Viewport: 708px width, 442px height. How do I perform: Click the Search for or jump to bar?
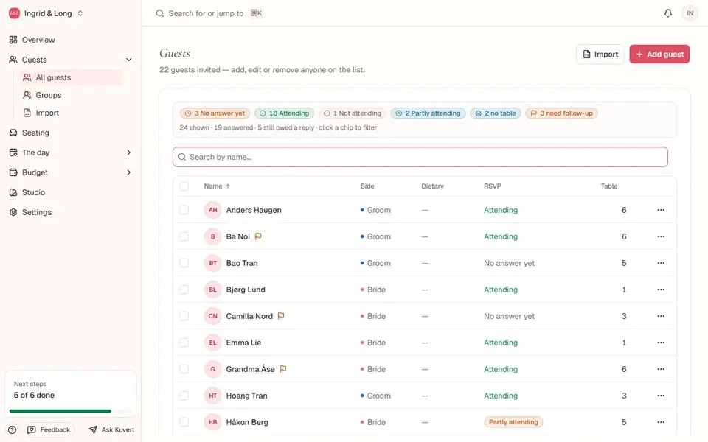click(209, 13)
